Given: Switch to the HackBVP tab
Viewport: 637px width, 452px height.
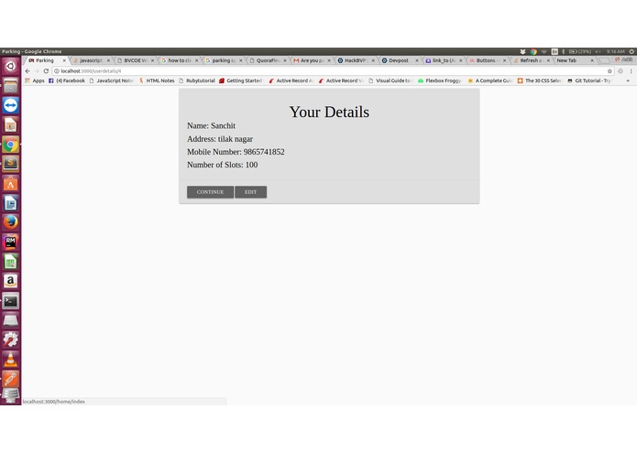Looking at the screenshot, I should (356, 60).
